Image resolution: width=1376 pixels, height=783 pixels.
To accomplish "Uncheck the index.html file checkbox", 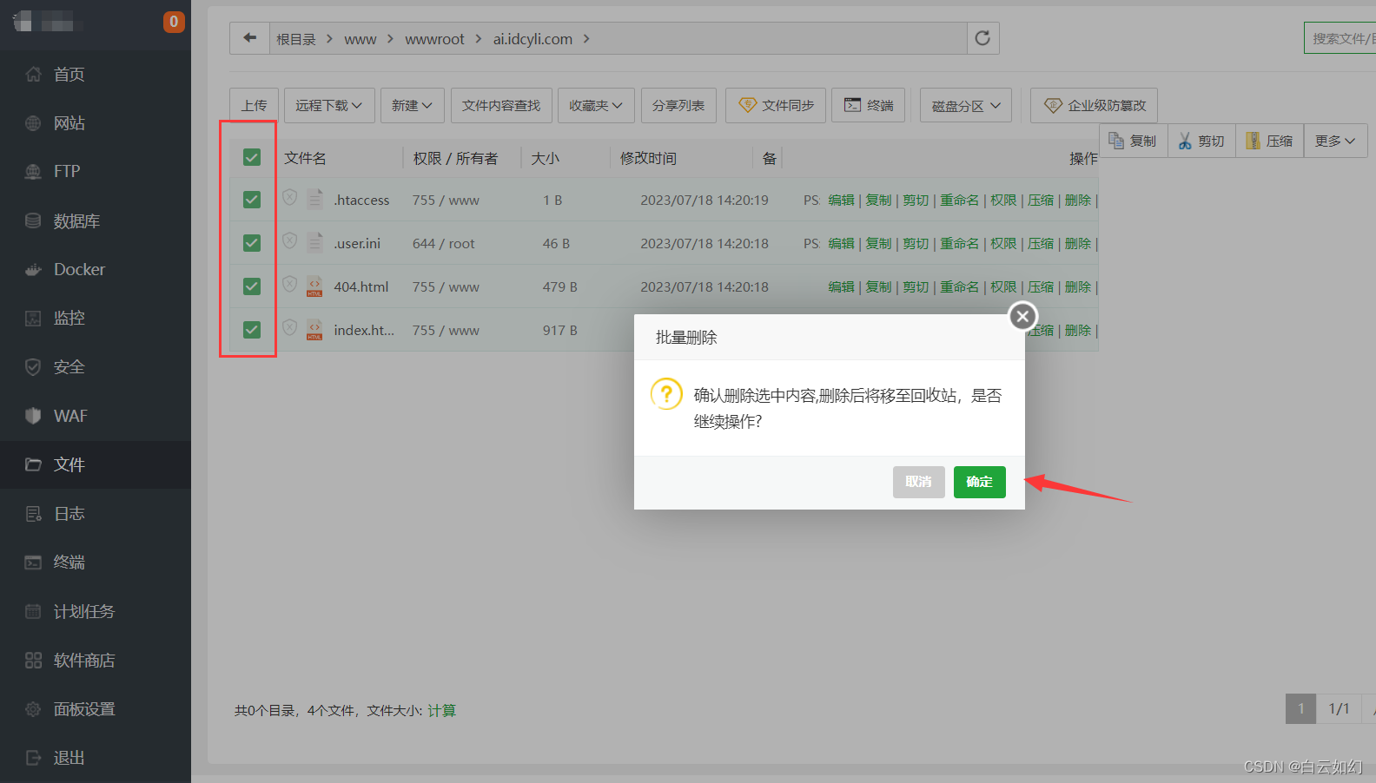I will point(252,330).
